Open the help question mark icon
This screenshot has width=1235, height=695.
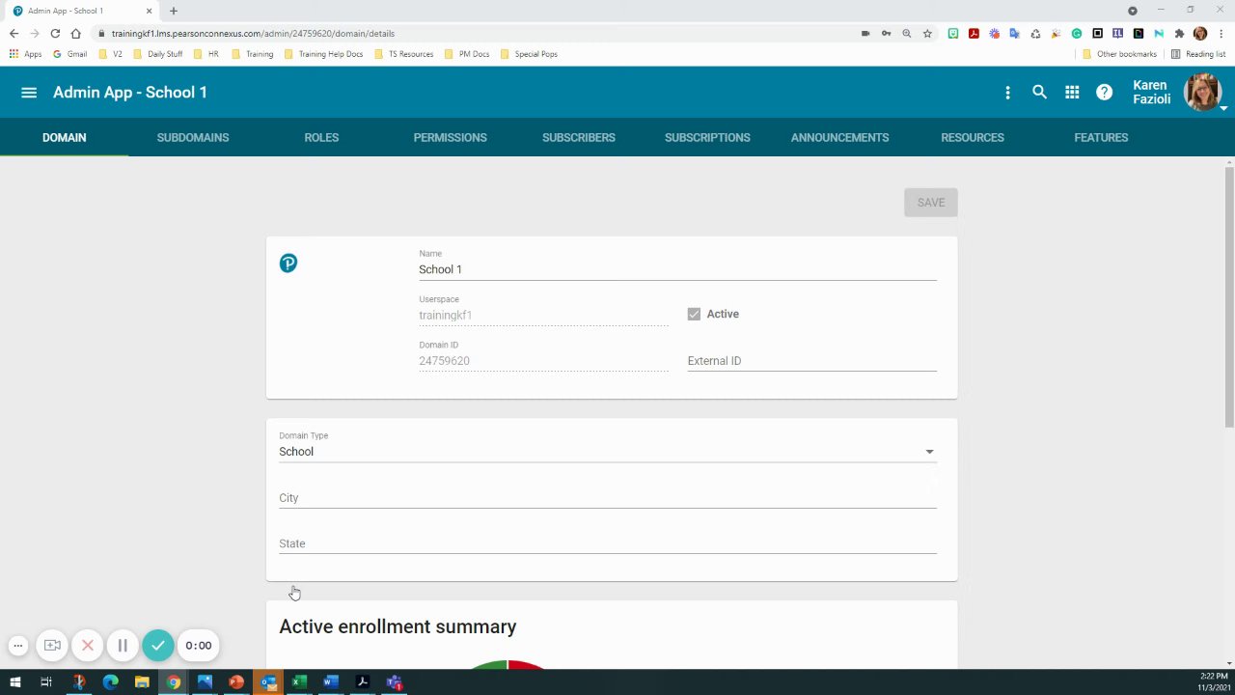[x=1105, y=93]
